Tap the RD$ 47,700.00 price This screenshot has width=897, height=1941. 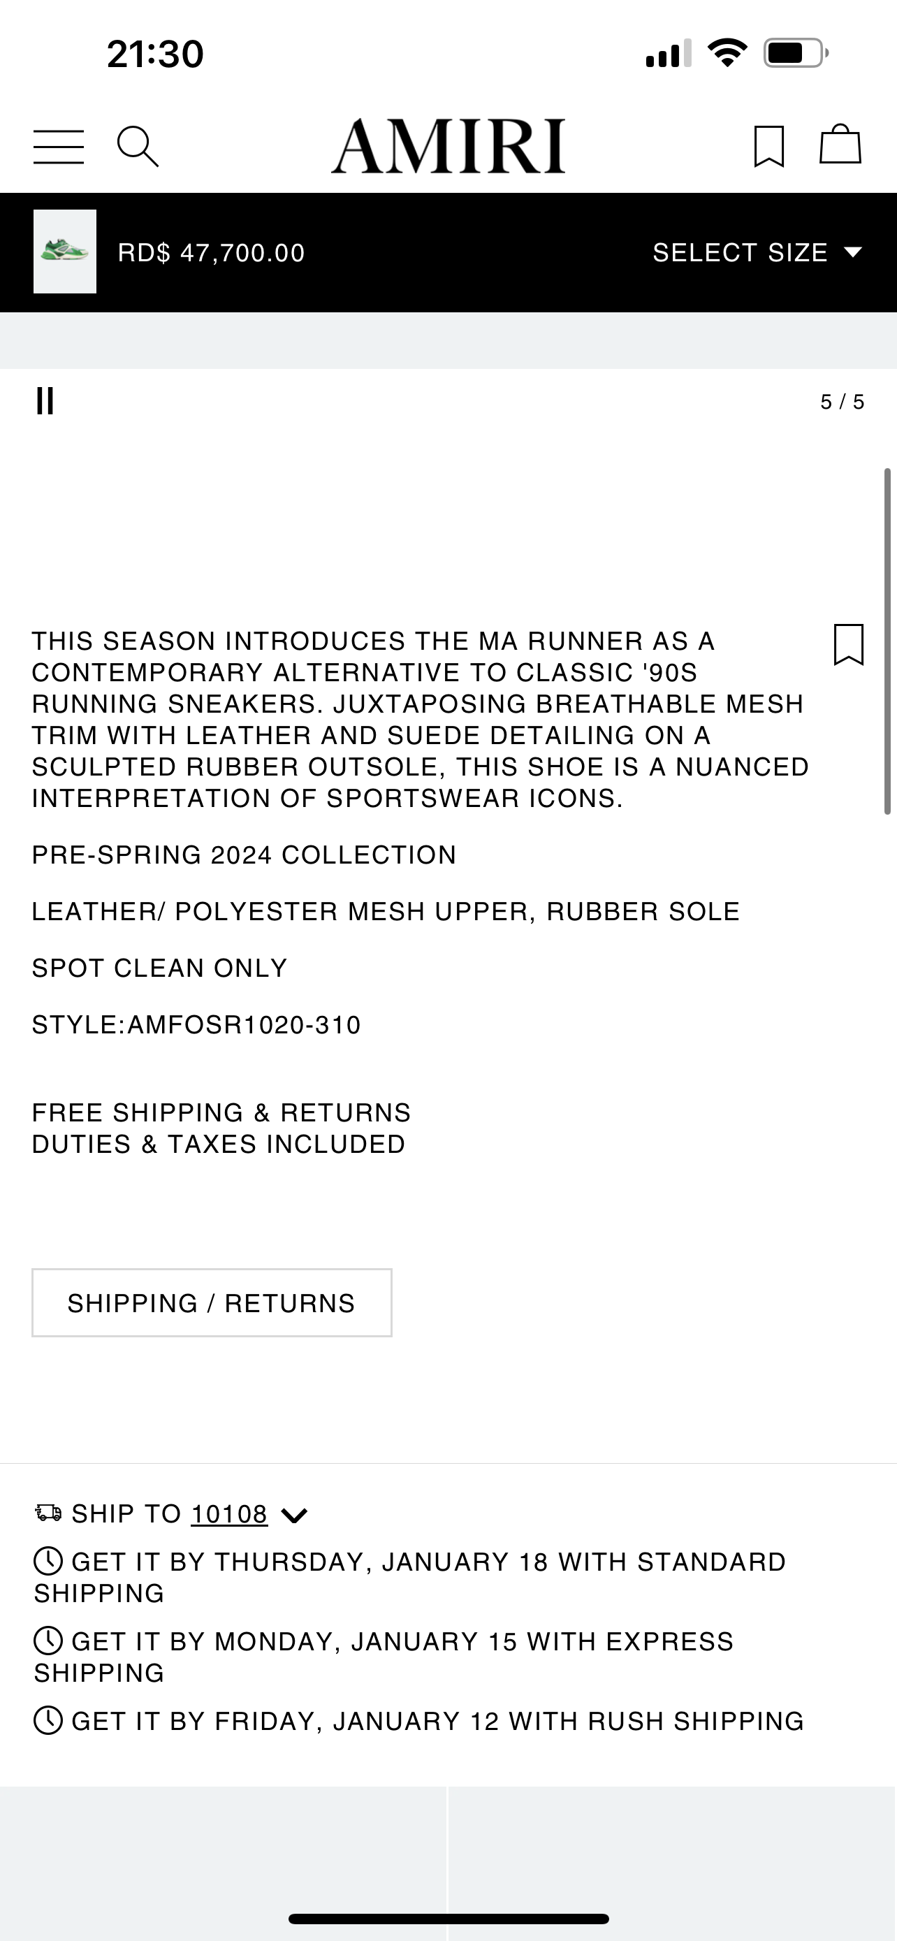point(211,252)
